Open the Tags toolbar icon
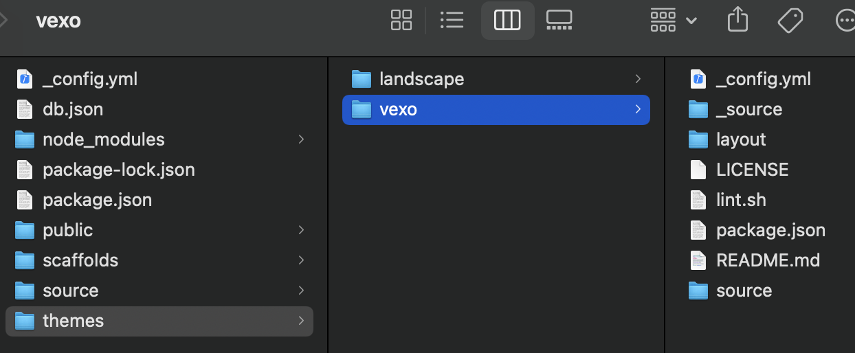 pos(790,21)
